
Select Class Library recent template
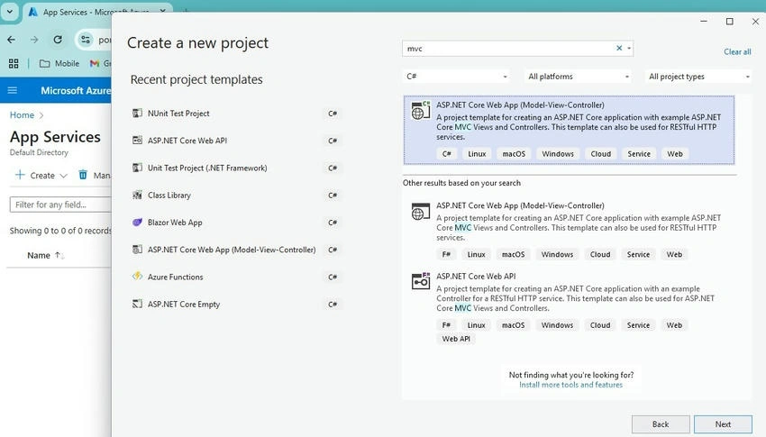236,196
